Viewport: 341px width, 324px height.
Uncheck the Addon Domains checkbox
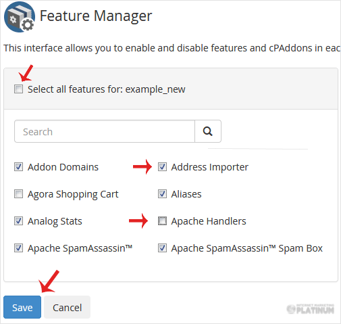pos(18,167)
